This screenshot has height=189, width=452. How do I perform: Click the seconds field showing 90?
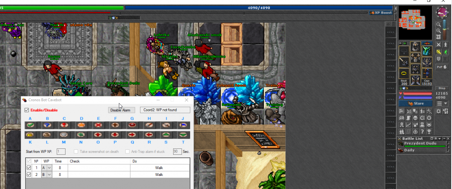point(177,151)
